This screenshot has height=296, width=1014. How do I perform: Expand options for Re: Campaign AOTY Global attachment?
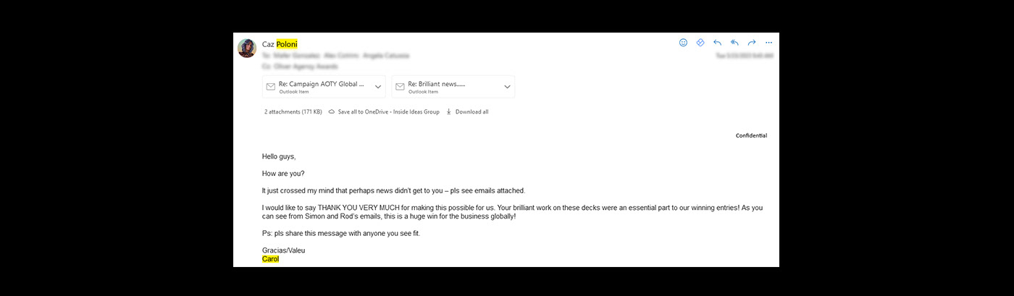pyautogui.click(x=378, y=87)
